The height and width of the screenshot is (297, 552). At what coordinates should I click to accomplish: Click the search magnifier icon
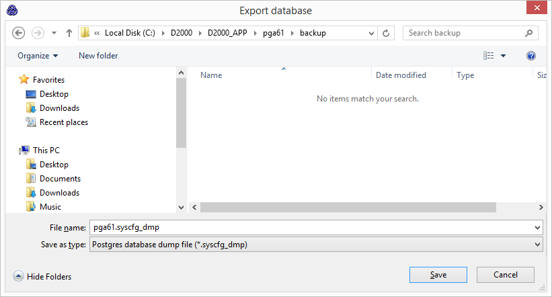(529, 33)
